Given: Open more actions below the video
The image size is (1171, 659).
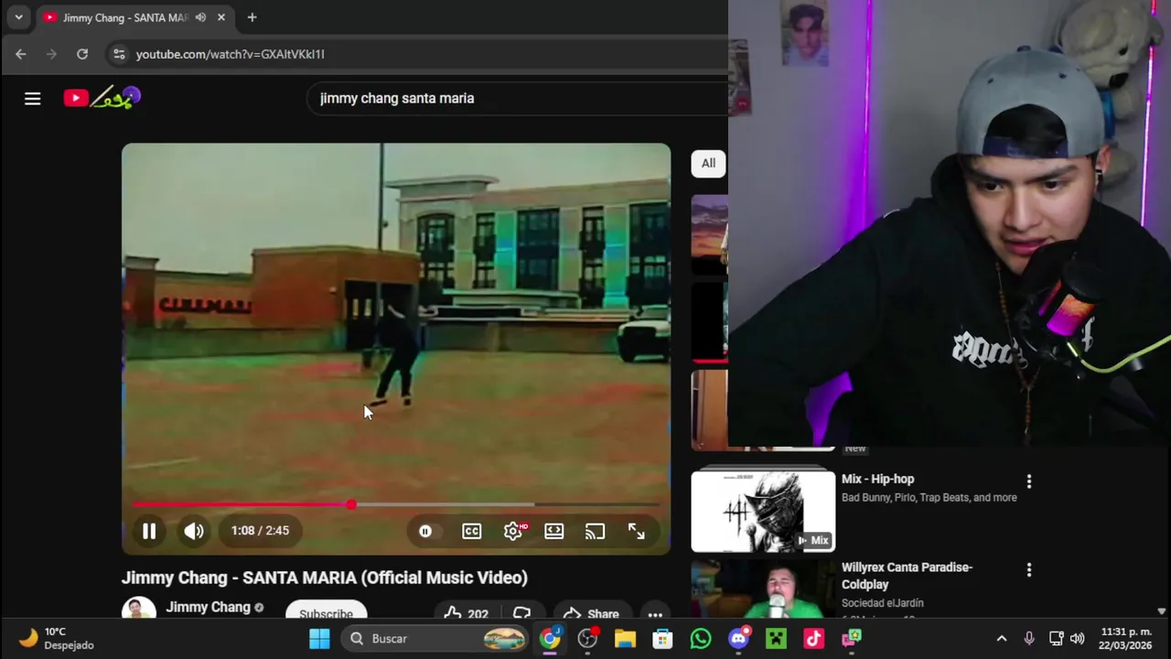Looking at the screenshot, I should (655, 611).
